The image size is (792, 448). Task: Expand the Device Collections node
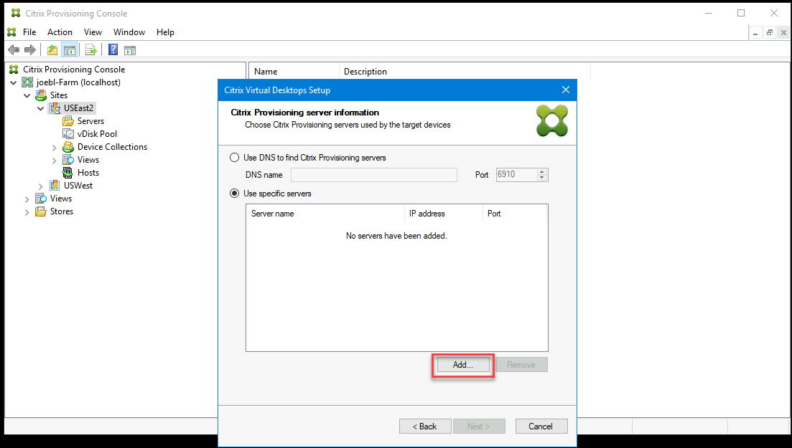[x=55, y=146]
